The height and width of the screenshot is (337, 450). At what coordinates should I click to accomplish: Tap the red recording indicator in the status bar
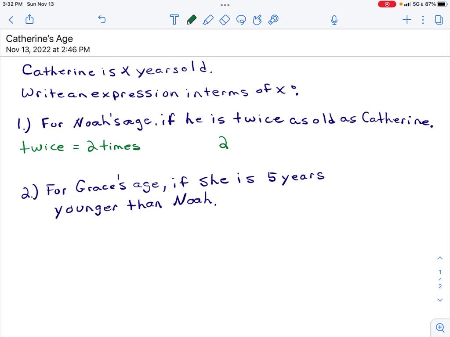tap(387, 4)
